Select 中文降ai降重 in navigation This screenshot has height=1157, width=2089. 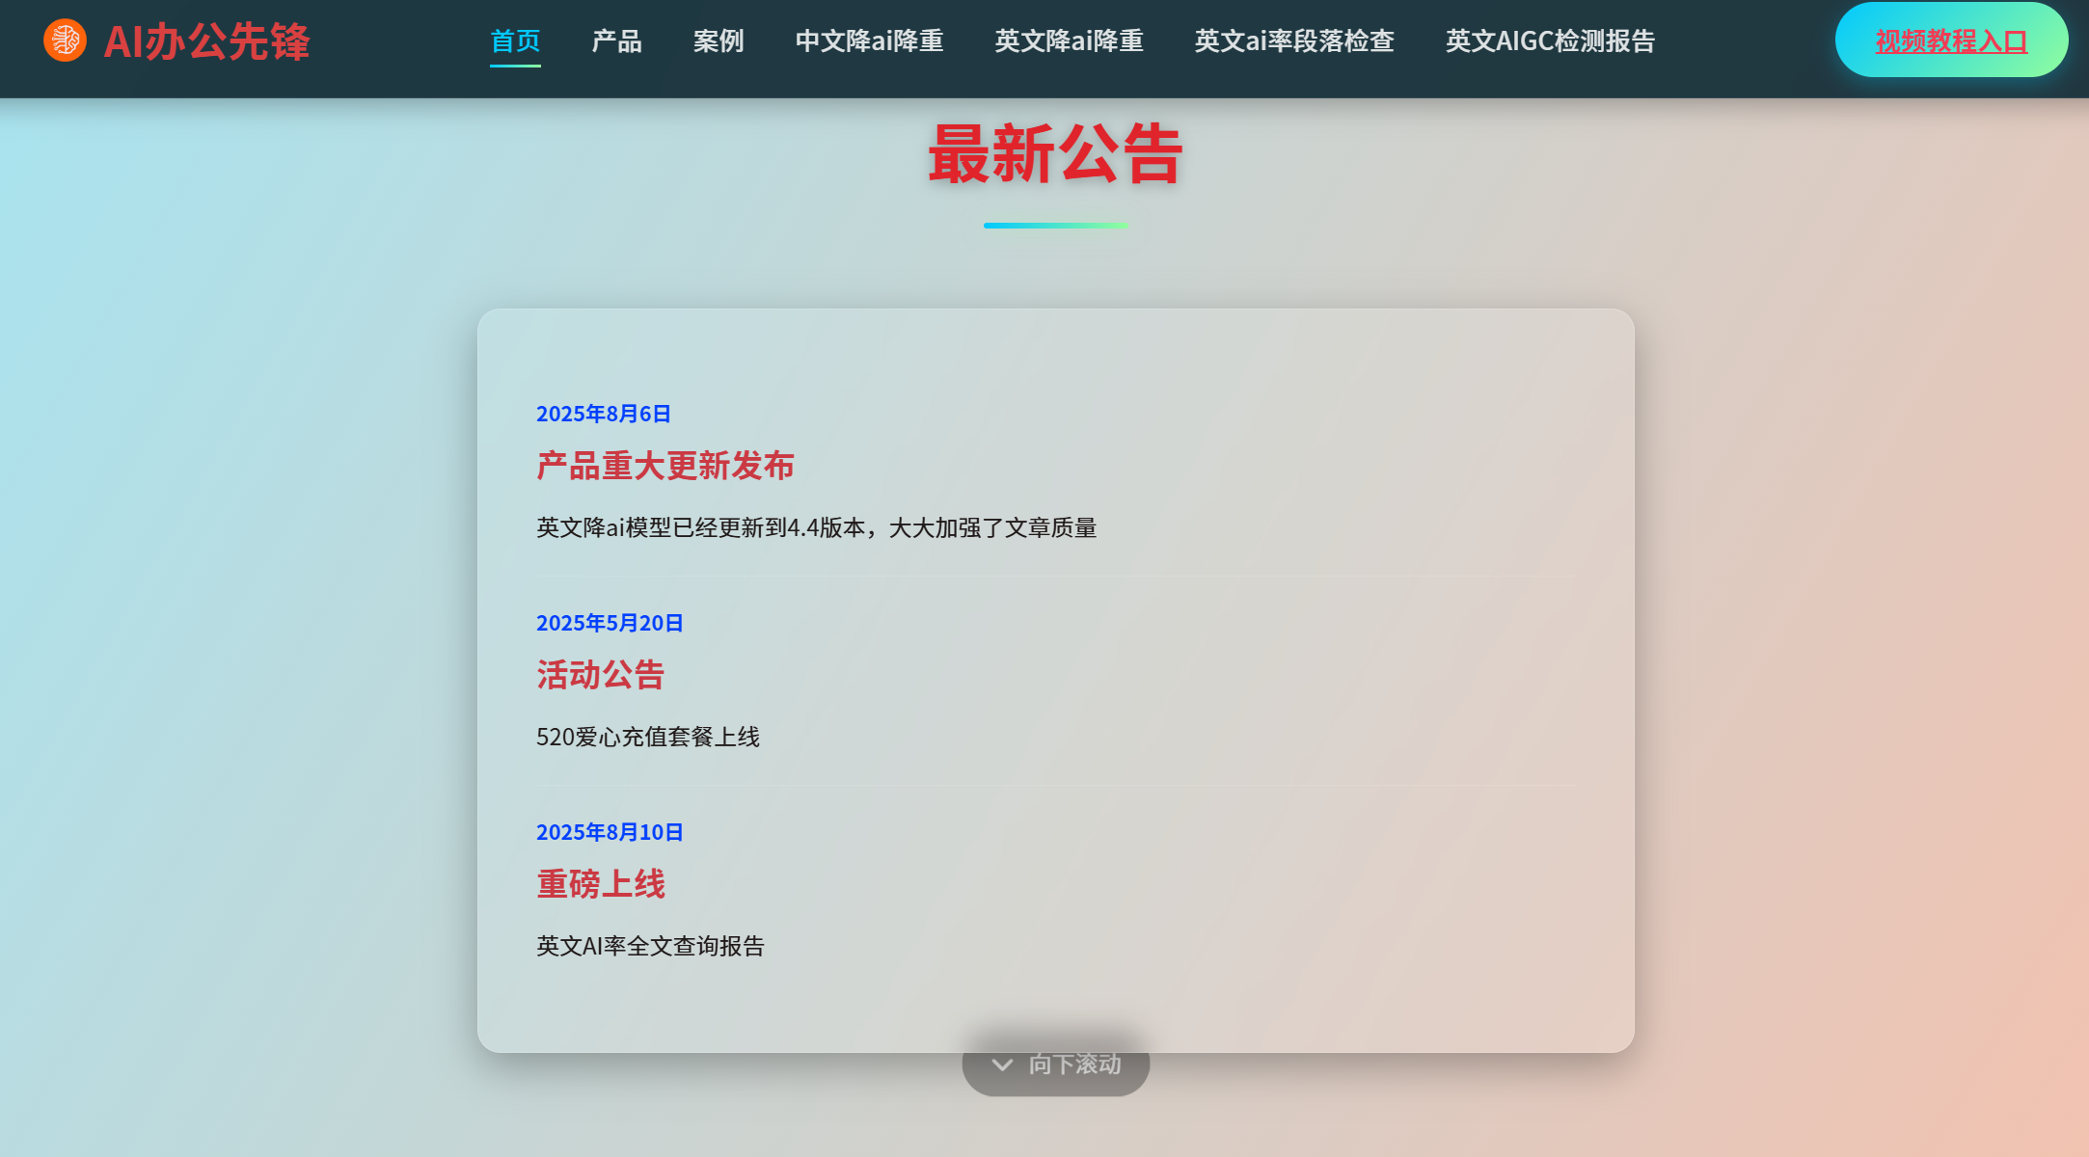(869, 40)
